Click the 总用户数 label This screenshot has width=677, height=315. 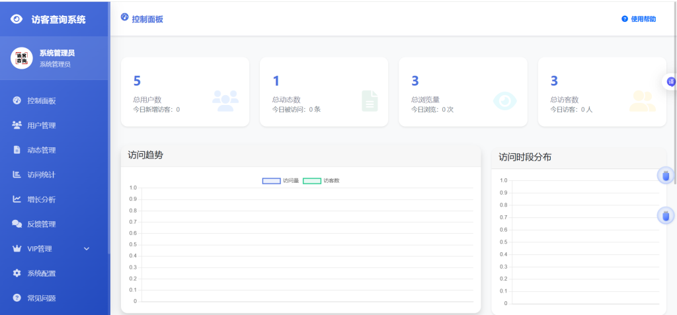pyautogui.click(x=147, y=100)
